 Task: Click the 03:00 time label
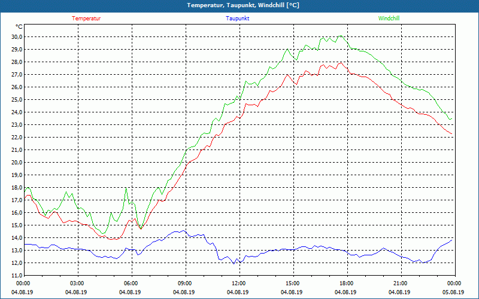click(77, 283)
